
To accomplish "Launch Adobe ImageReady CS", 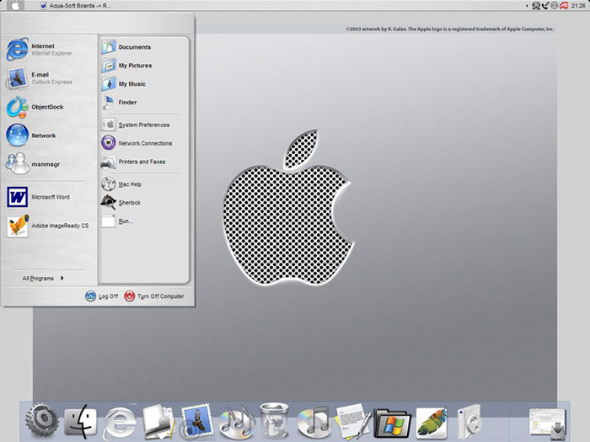I will click(x=48, y=226).
